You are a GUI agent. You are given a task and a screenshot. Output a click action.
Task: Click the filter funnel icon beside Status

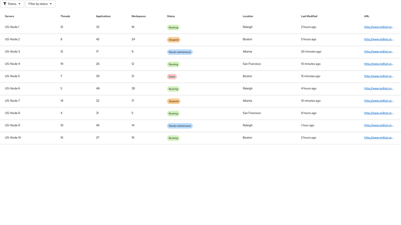(x=5, y=4)
